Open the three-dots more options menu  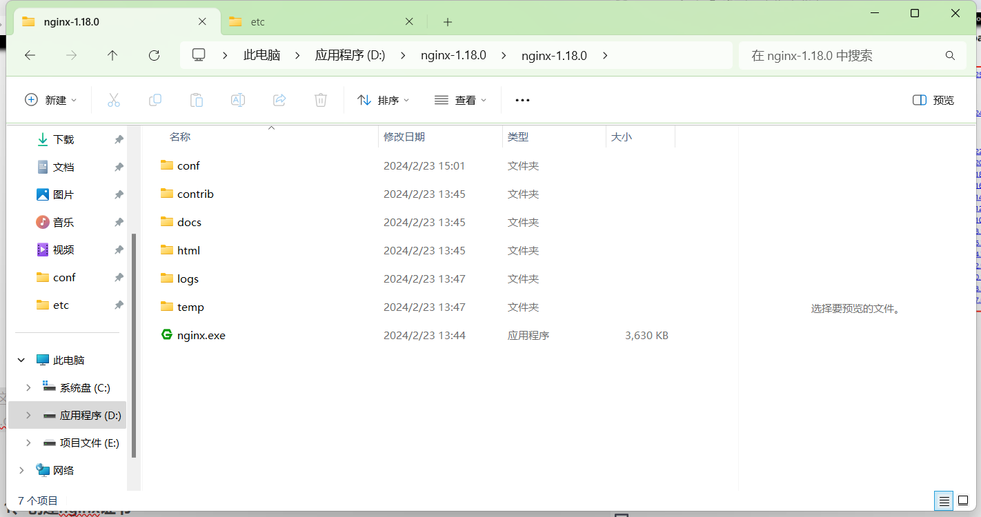click(522, 100)
